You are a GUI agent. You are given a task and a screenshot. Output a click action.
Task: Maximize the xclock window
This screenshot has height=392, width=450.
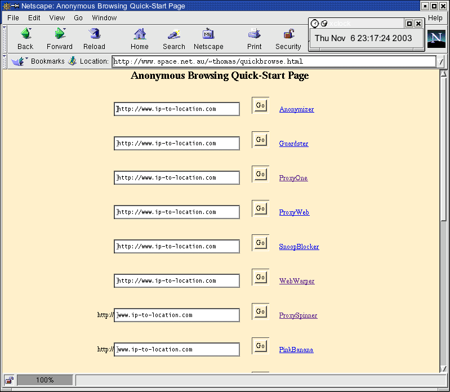tap(409, 24)
